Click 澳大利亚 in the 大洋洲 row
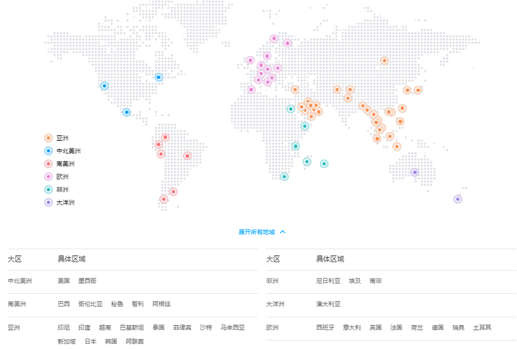The height and width of the screenshot is (349, 517). 328,304
